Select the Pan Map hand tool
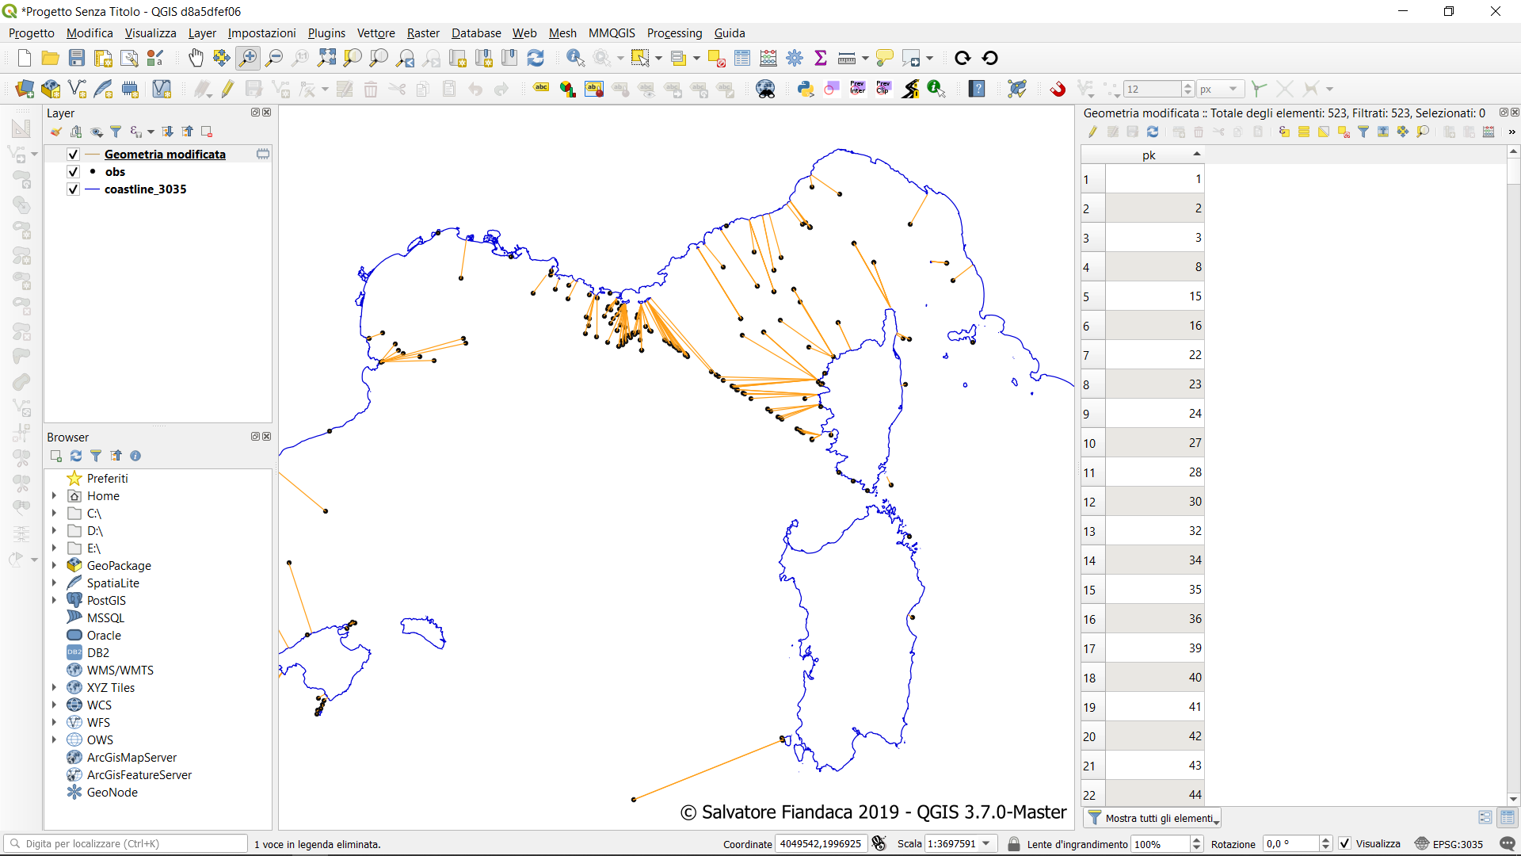The width and height of the screenshot is (1521, 856). point(196,58)
